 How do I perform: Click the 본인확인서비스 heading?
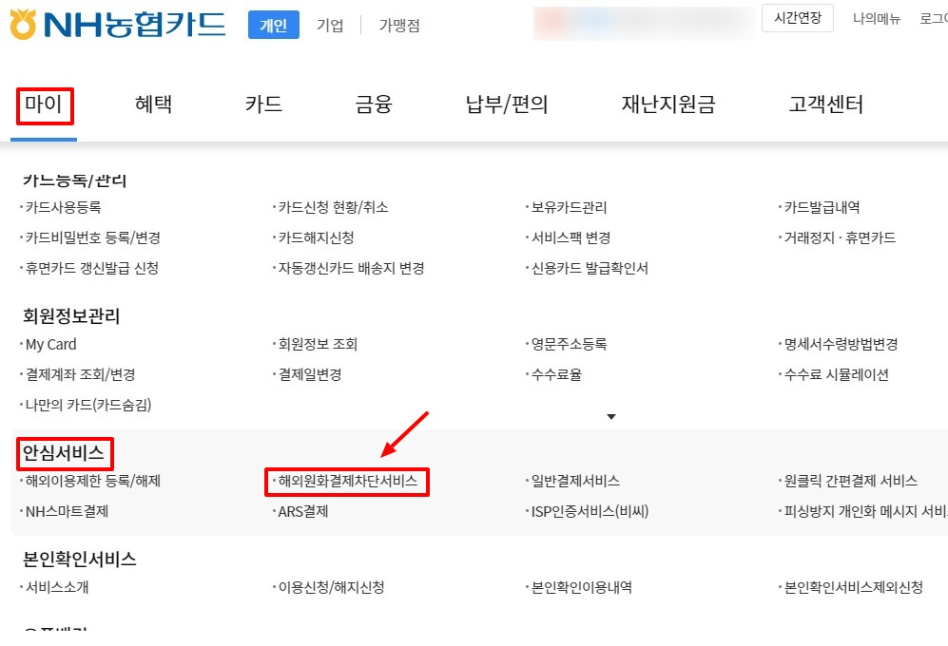click(x=80, y=559)
